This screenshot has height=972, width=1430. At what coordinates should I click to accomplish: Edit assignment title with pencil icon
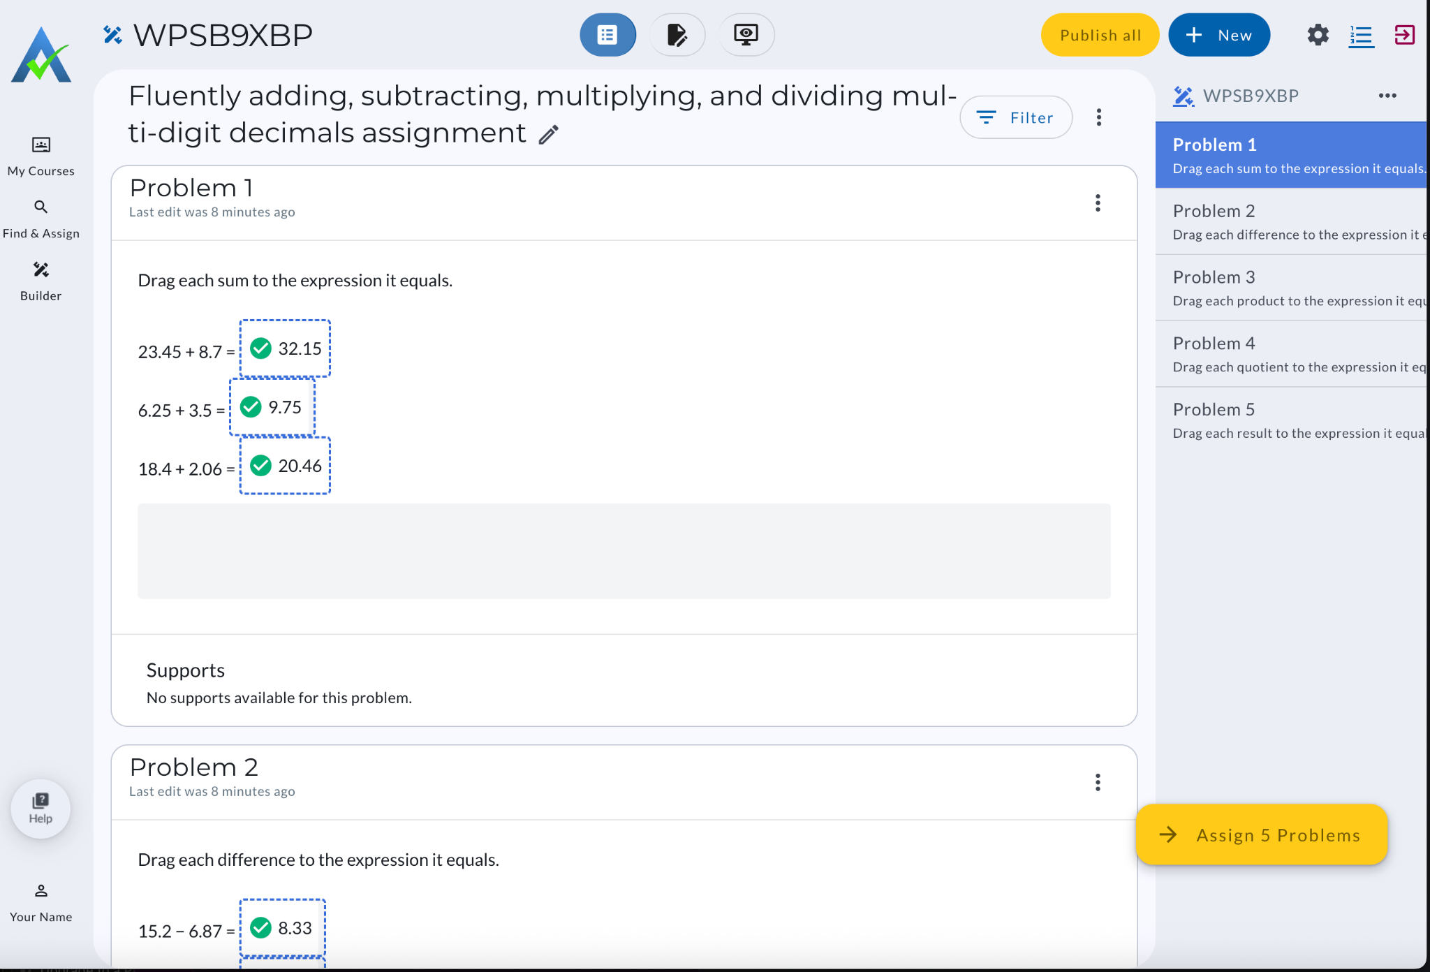click(549, 134)
